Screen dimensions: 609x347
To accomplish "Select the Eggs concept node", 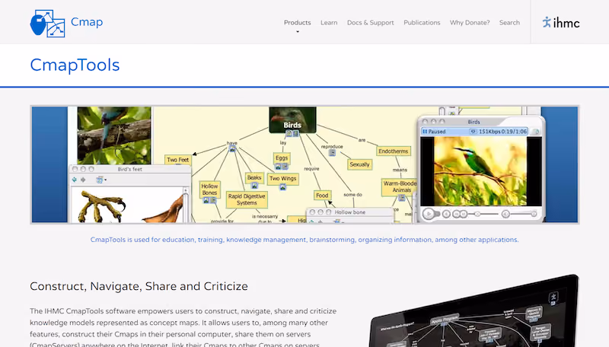I will [282, 158].
